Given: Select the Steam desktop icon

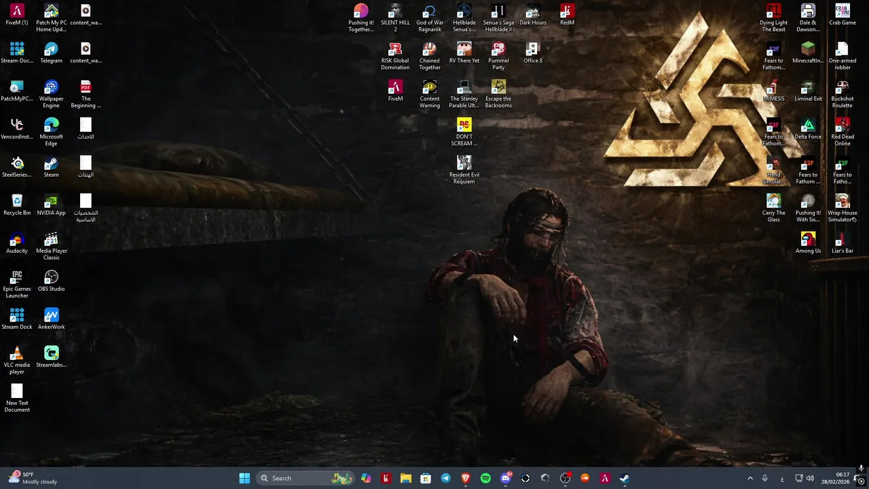Looking at the screenshot, I should [x=51, y=168].
